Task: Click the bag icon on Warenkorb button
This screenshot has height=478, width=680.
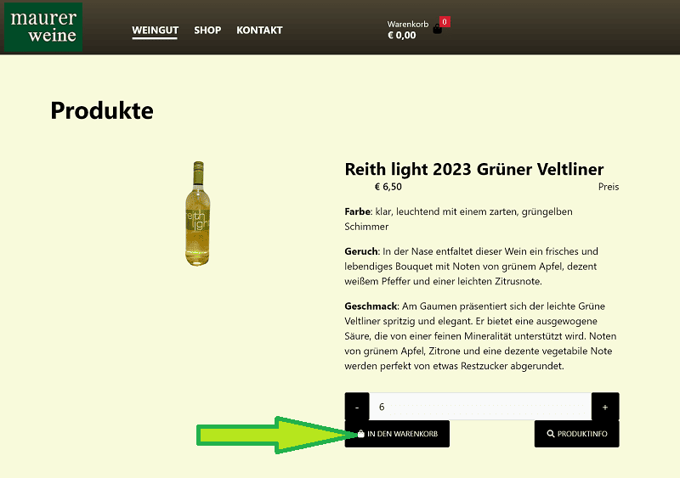Action: click(x=360, y=434)
